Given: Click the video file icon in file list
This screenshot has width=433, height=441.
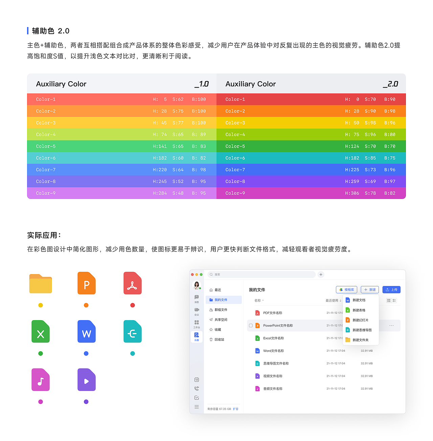Looking at the screenshot, I should [x=257, y=376].
